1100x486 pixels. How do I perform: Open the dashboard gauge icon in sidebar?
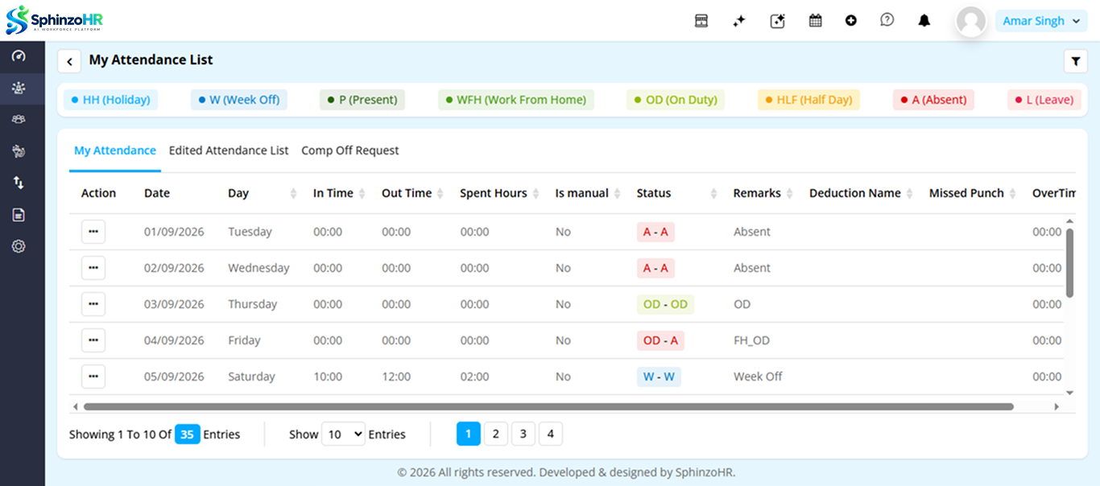[x=19, y=56]
